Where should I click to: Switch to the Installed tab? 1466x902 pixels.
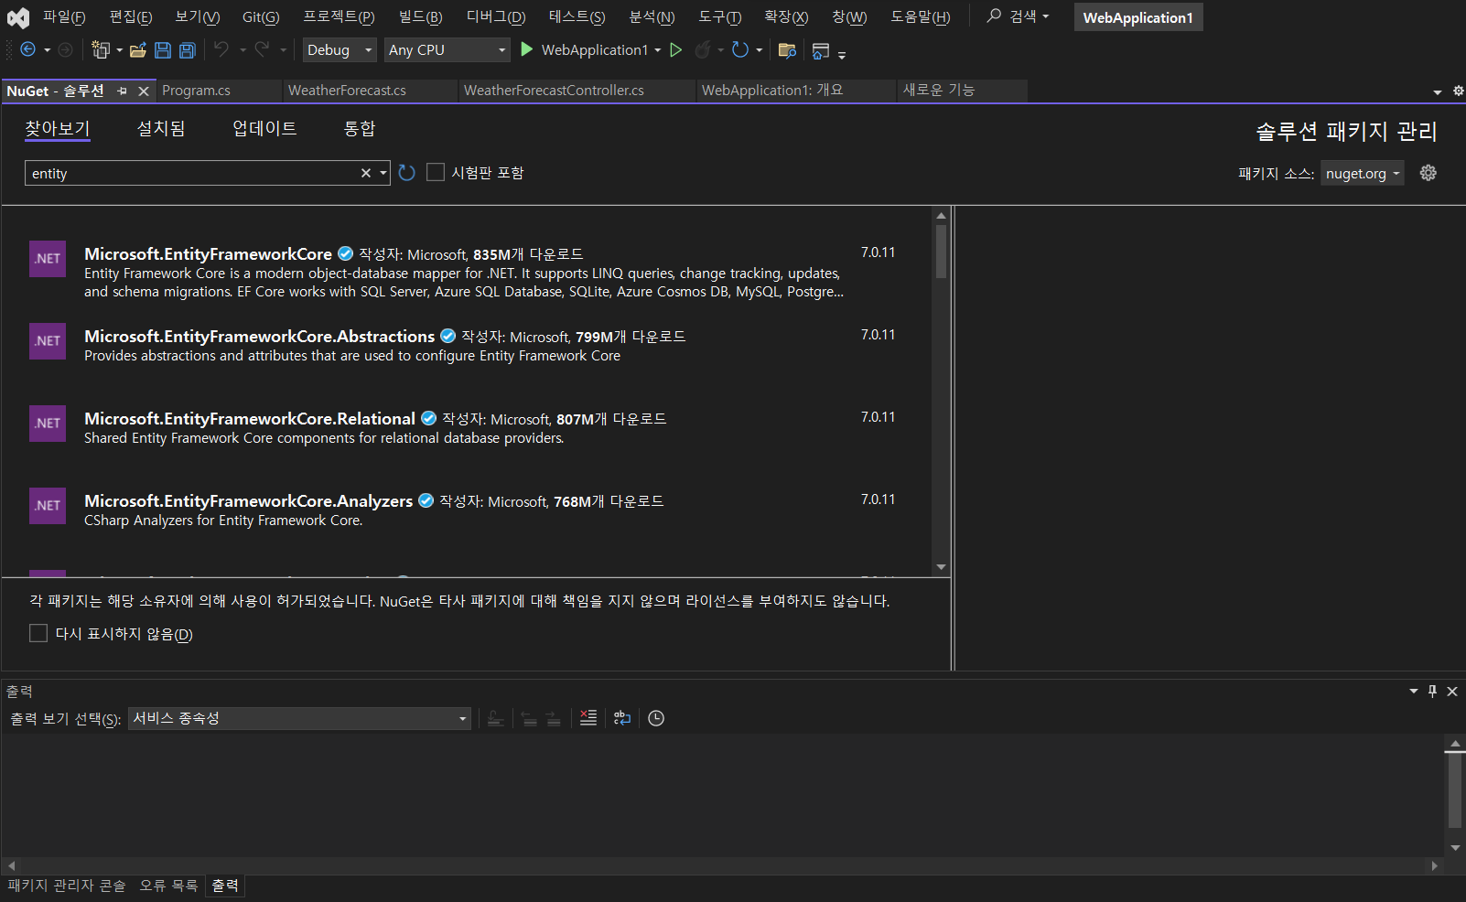point(161,128)
